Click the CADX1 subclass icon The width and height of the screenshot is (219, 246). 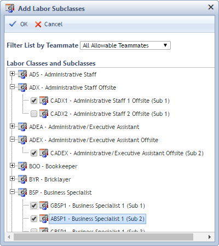tap(44, 101)
